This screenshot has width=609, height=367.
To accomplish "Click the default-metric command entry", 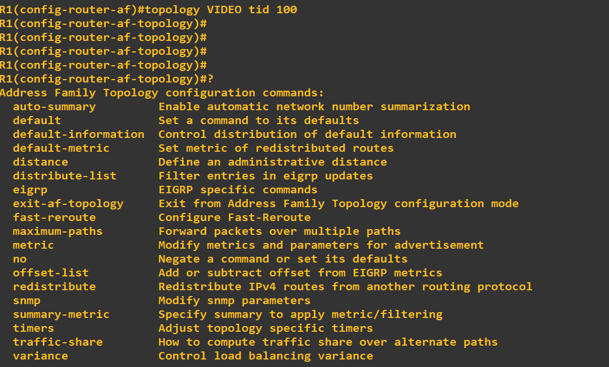I will pyautogui.click(x=61, y=148).
